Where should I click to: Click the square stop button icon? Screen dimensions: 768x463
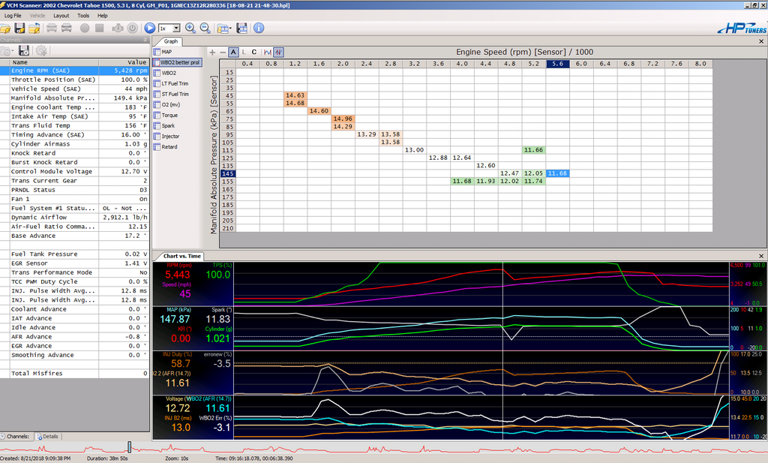tap(100, 28)
